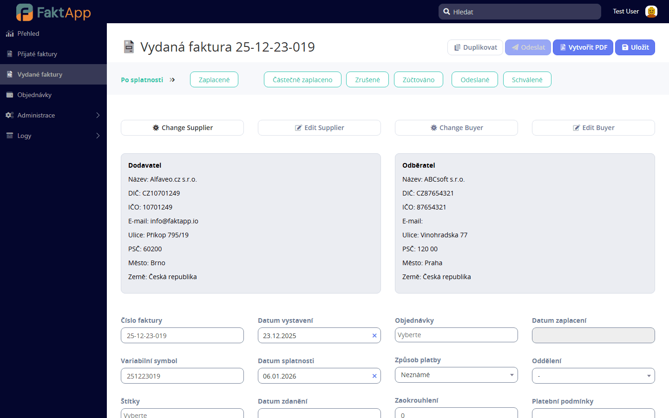The image size is (669, 418).
Task: Set status to Zúčtováno
Action: pyautogui.click(x=419, y=79)
